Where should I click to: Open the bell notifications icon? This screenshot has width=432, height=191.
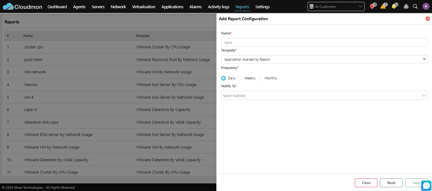point(394,6)
